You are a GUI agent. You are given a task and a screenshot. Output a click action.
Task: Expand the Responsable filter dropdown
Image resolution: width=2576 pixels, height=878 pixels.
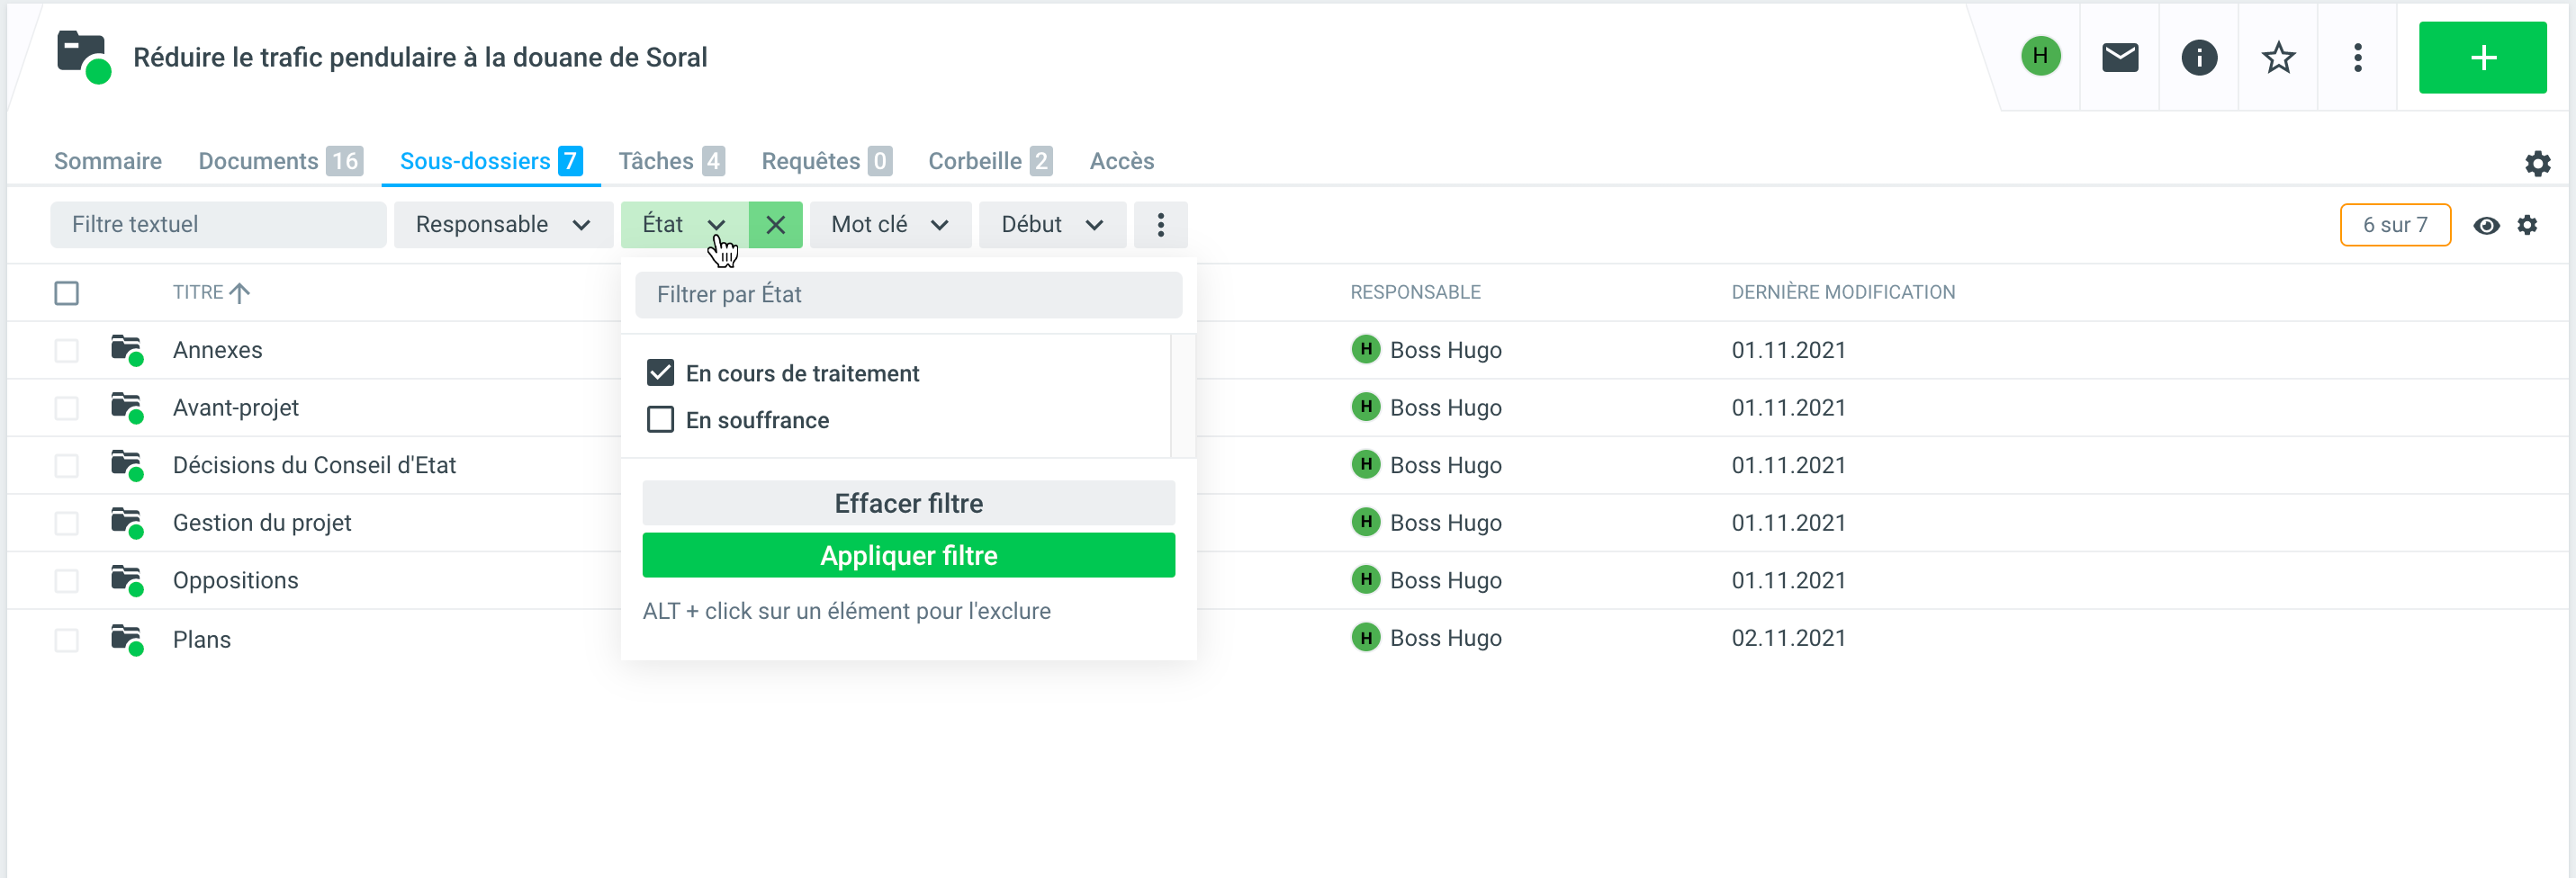click(502, 225)
